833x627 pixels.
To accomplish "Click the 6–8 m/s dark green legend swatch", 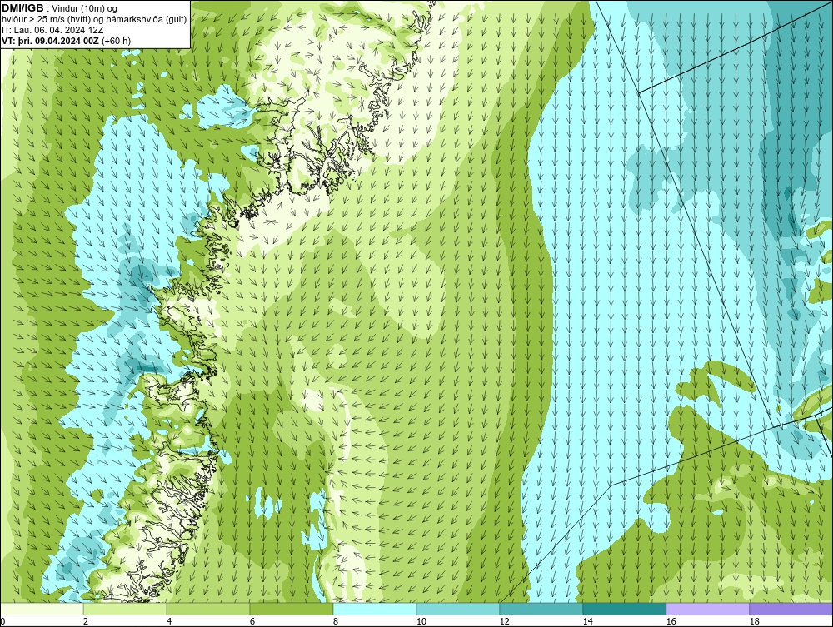I will tap(292, 609).
